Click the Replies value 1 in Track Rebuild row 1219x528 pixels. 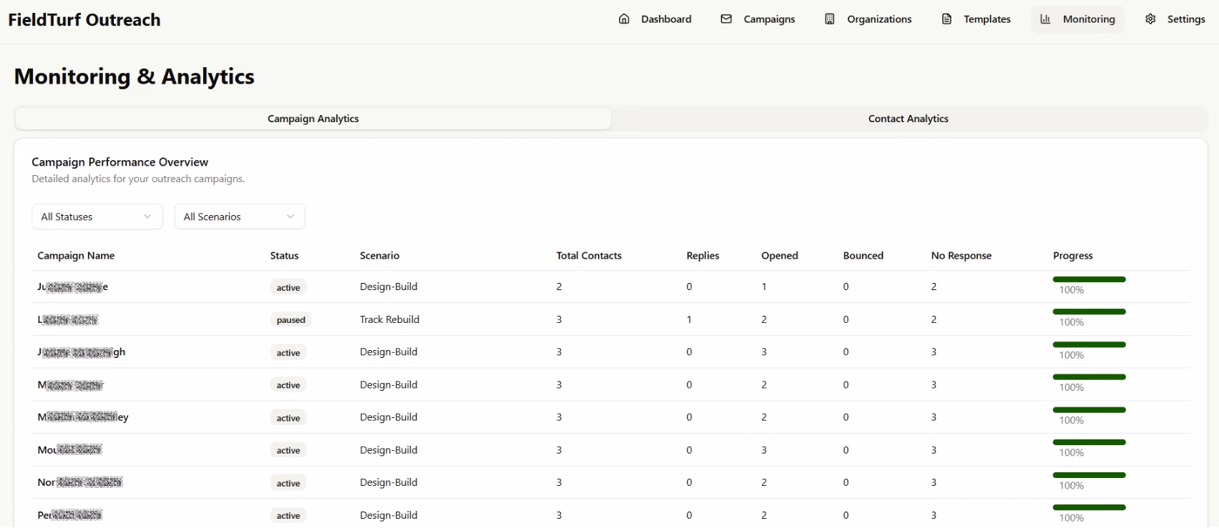coord(689,319)
